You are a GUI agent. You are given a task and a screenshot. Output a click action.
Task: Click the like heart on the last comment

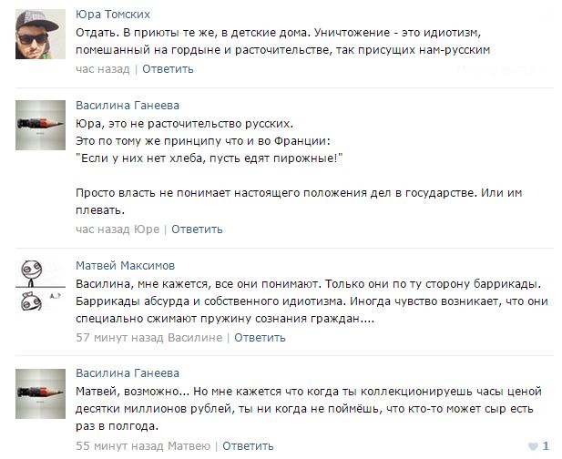532,446
